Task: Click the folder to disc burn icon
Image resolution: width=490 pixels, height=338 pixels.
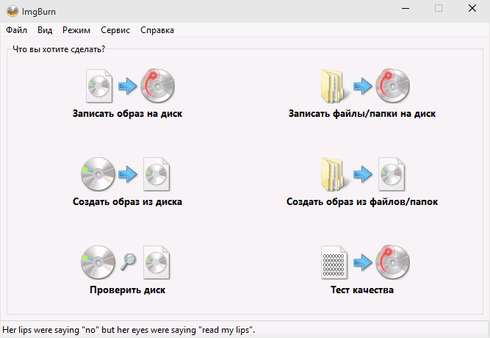Action: pyautogui.click(x=363, y=87)
